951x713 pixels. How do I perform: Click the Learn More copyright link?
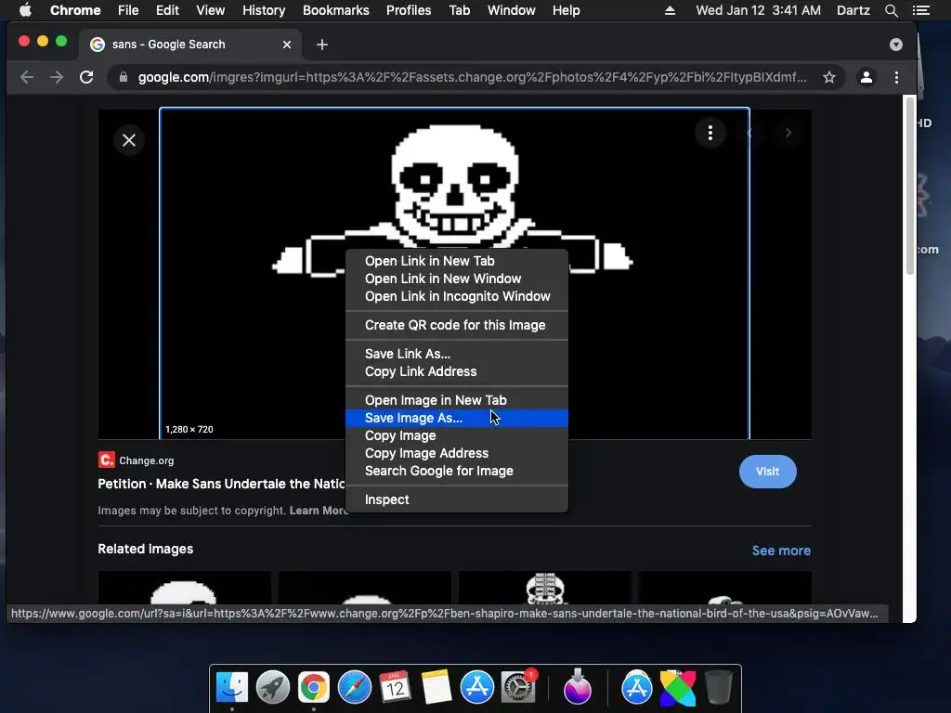pyautogui.click(x=318, y=511)
